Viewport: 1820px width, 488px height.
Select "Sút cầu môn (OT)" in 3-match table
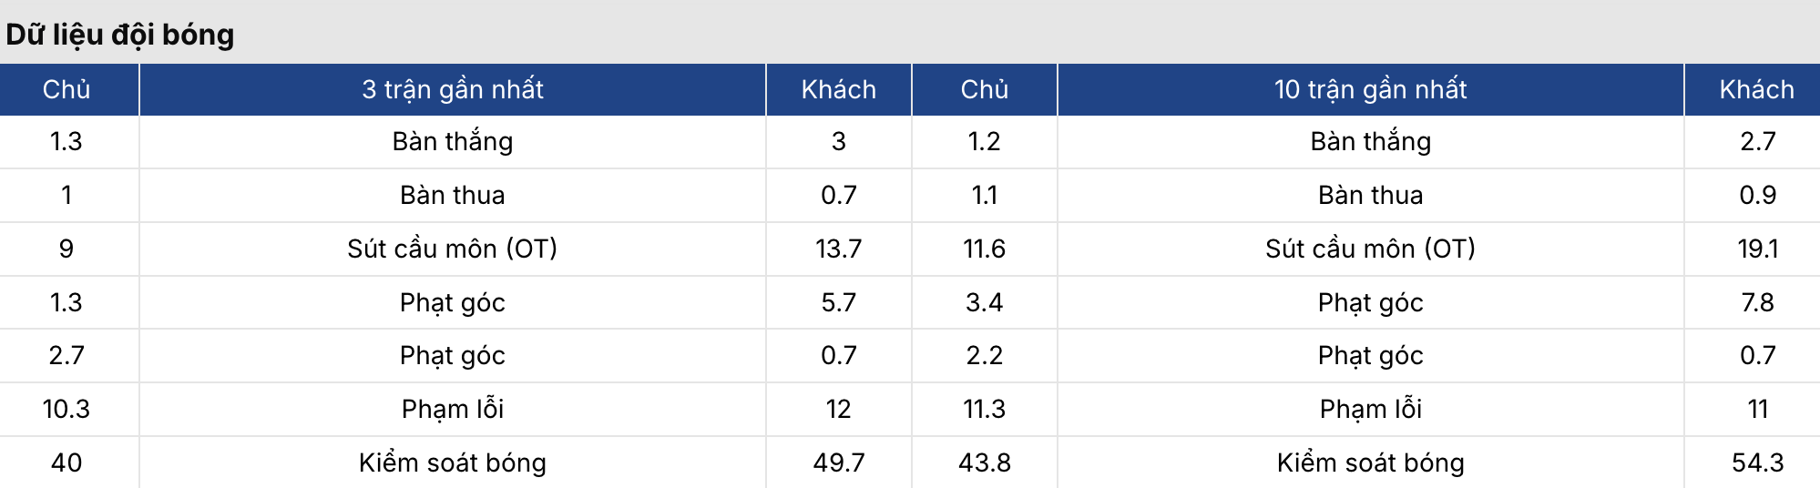tap(452, 249)
